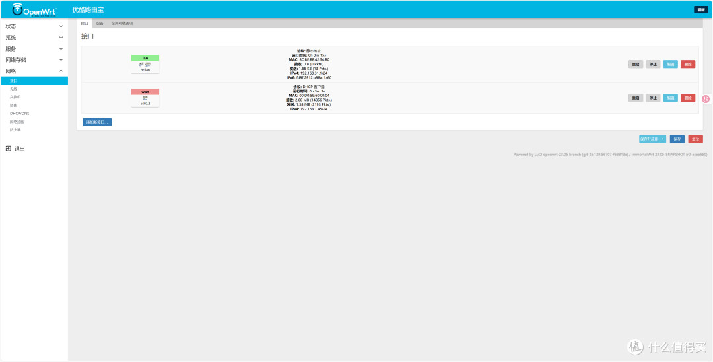The width and height of the screenshot is (713, 362).
Task: Click the green lan interface label
Action: pyautogui.click(x=145, y=58)
